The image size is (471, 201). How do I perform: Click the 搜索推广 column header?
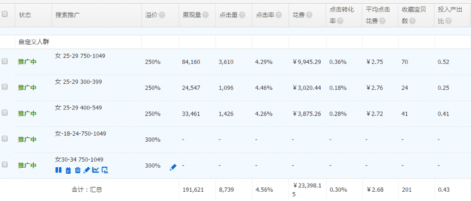point(68,15)
